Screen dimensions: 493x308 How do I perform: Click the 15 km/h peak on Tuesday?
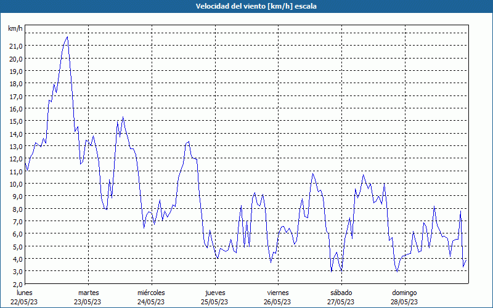coord(123,117)
